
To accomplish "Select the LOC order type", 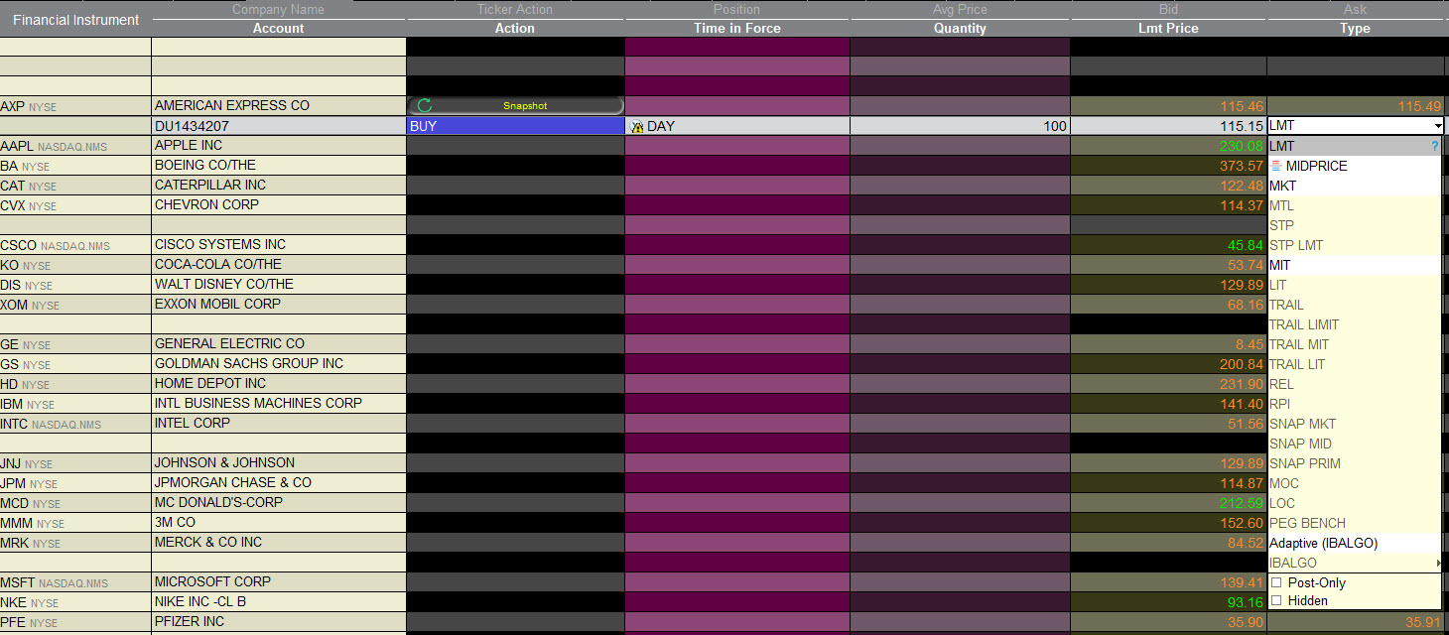I will [x=1354, y=503].
